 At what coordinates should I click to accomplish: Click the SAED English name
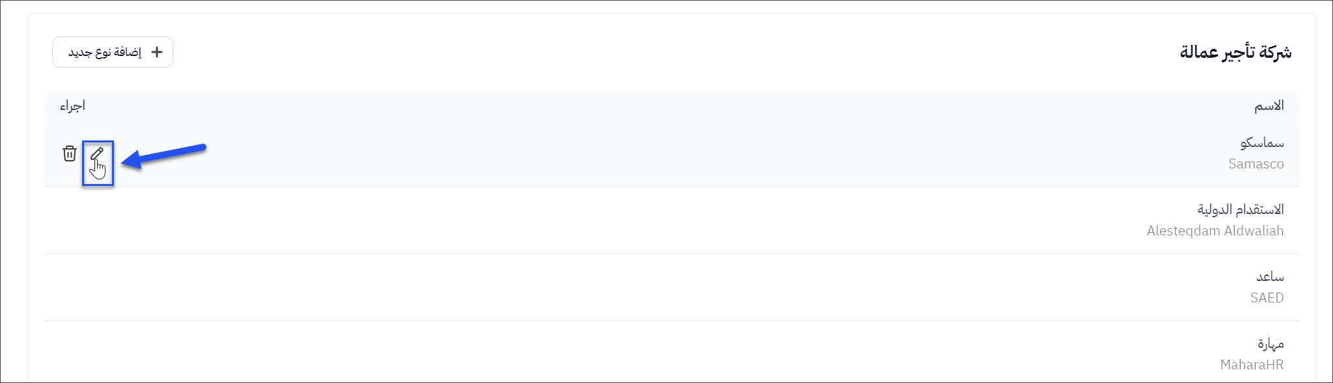point(1267,298)
